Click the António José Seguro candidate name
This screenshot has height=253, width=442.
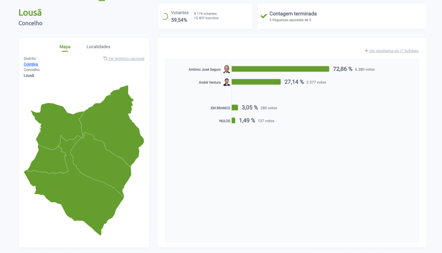click(205, 69)
